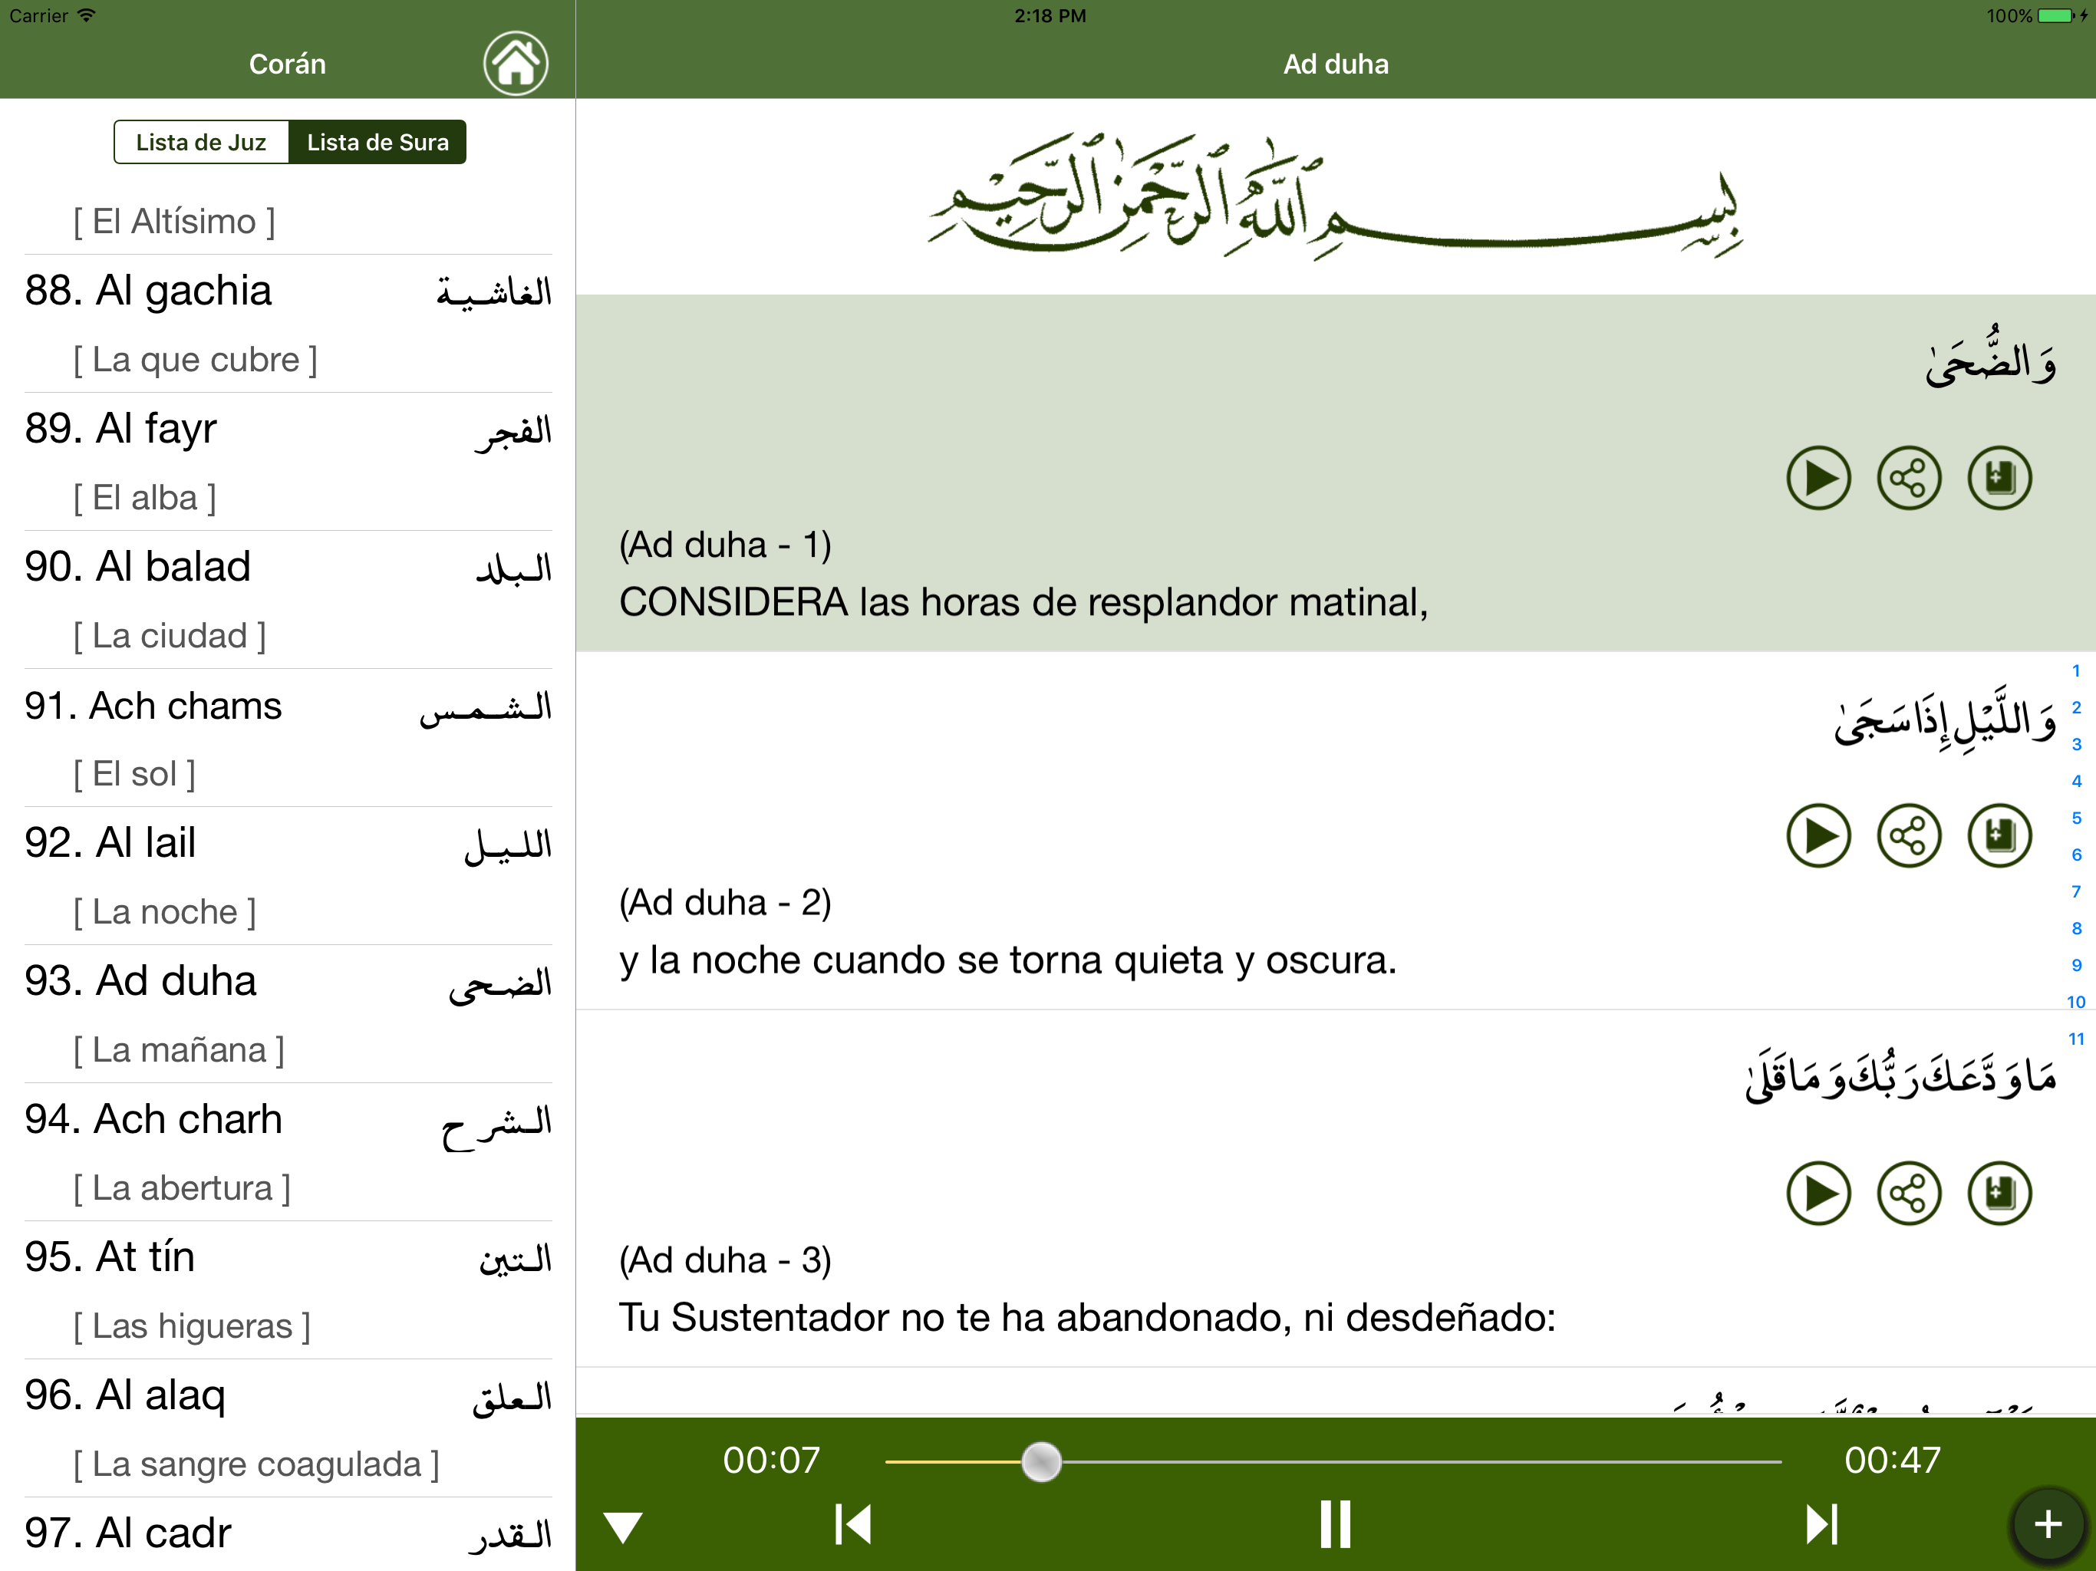Select the text 'CONSIDERA las horas de resplandor matinal,'
The image size is (2096, 1571).
coord(1023,603)
